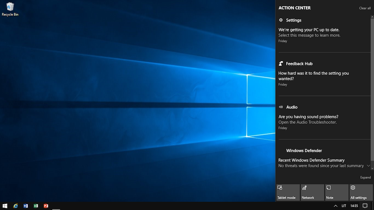Open Word from the taskbar
Viewport: 374px width, 210px height.
click(26, 206)
